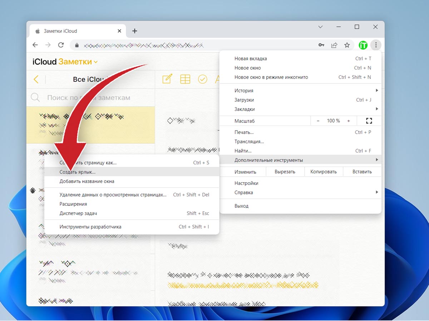Add a checklist with the checkmark circle icon
This screenshot has width=429, height=321.
[x=203, y=79]
